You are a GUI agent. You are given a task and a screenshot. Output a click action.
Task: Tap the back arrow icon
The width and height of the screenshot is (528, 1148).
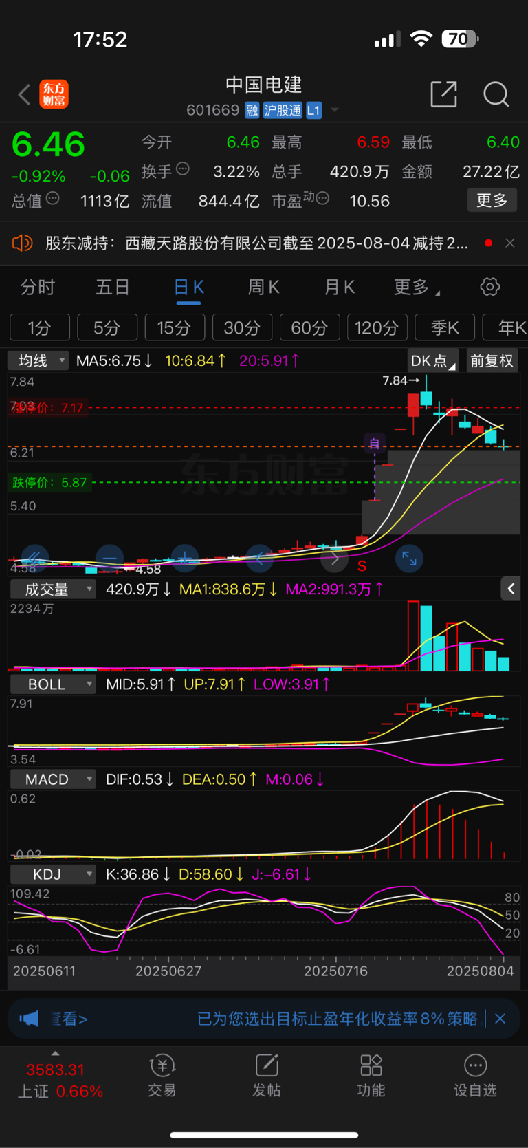coord(24,94)
